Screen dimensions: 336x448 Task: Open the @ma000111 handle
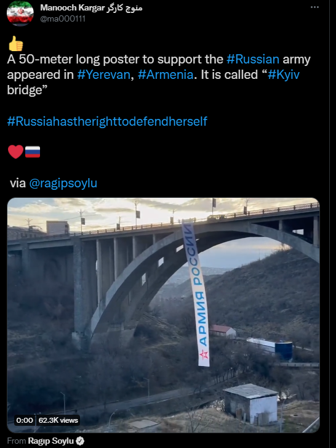tap(63, 19)
